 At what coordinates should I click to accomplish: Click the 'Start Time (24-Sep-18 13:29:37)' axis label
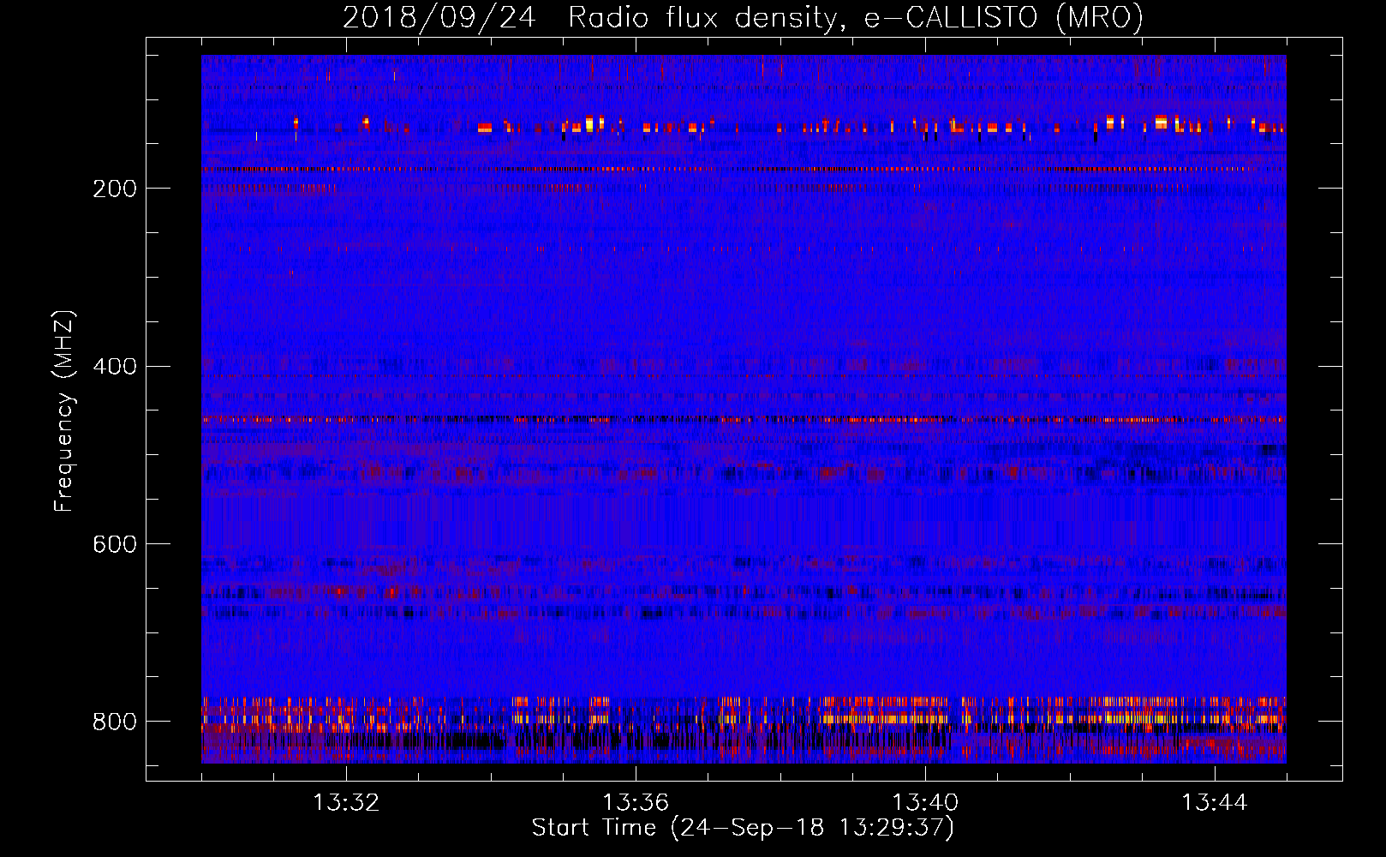point(743,828)
